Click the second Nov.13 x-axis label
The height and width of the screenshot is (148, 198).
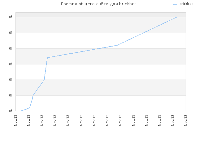(x=28, y=120)
